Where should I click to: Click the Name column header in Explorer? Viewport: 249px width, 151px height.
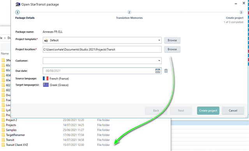(x=5, y=54)
